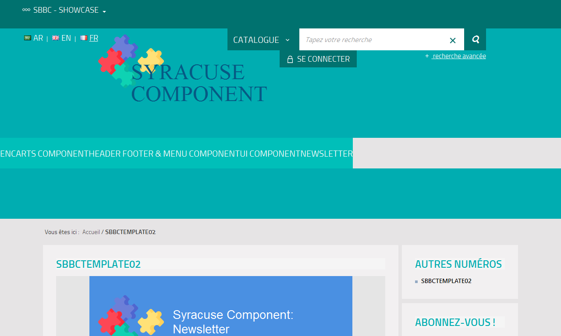
Task: Expand the CATALOGUE search scope dropdown
Action: pos(262,40)
